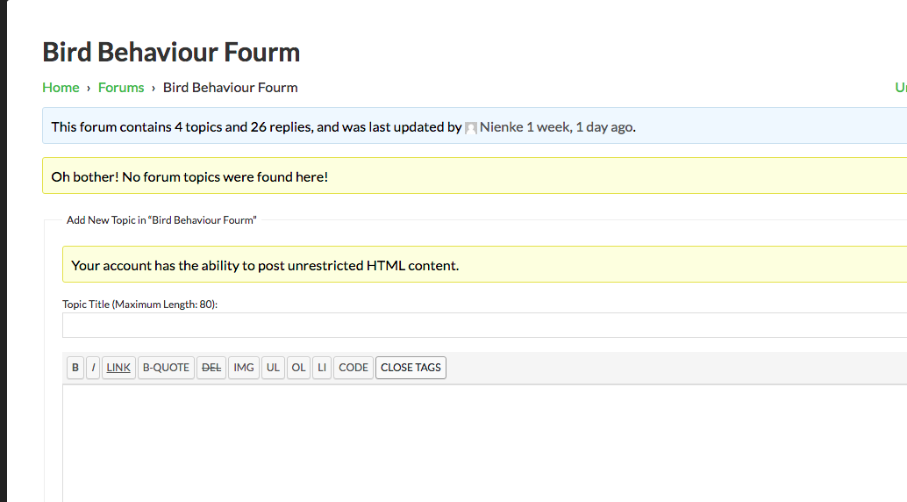This screenshot has width=907, height=502.
Task: Add a list item with LI
Action: [322, 368]
